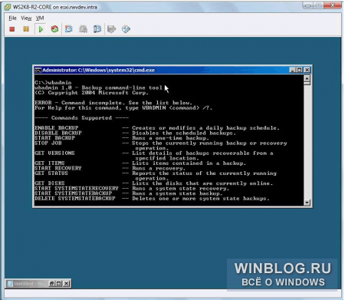Click the 'Commands Supported' heading text
The image size is (345, 300).
[81, 118]
